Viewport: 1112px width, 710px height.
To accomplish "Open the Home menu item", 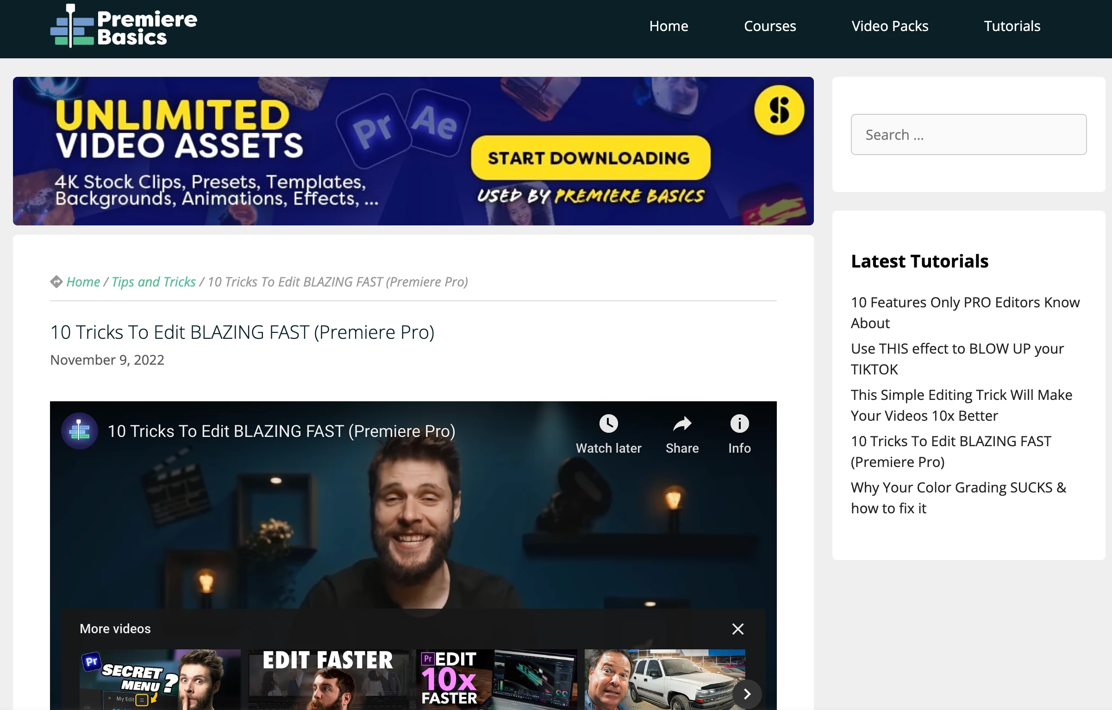I will pyautogui.click(x=668, y=26).
